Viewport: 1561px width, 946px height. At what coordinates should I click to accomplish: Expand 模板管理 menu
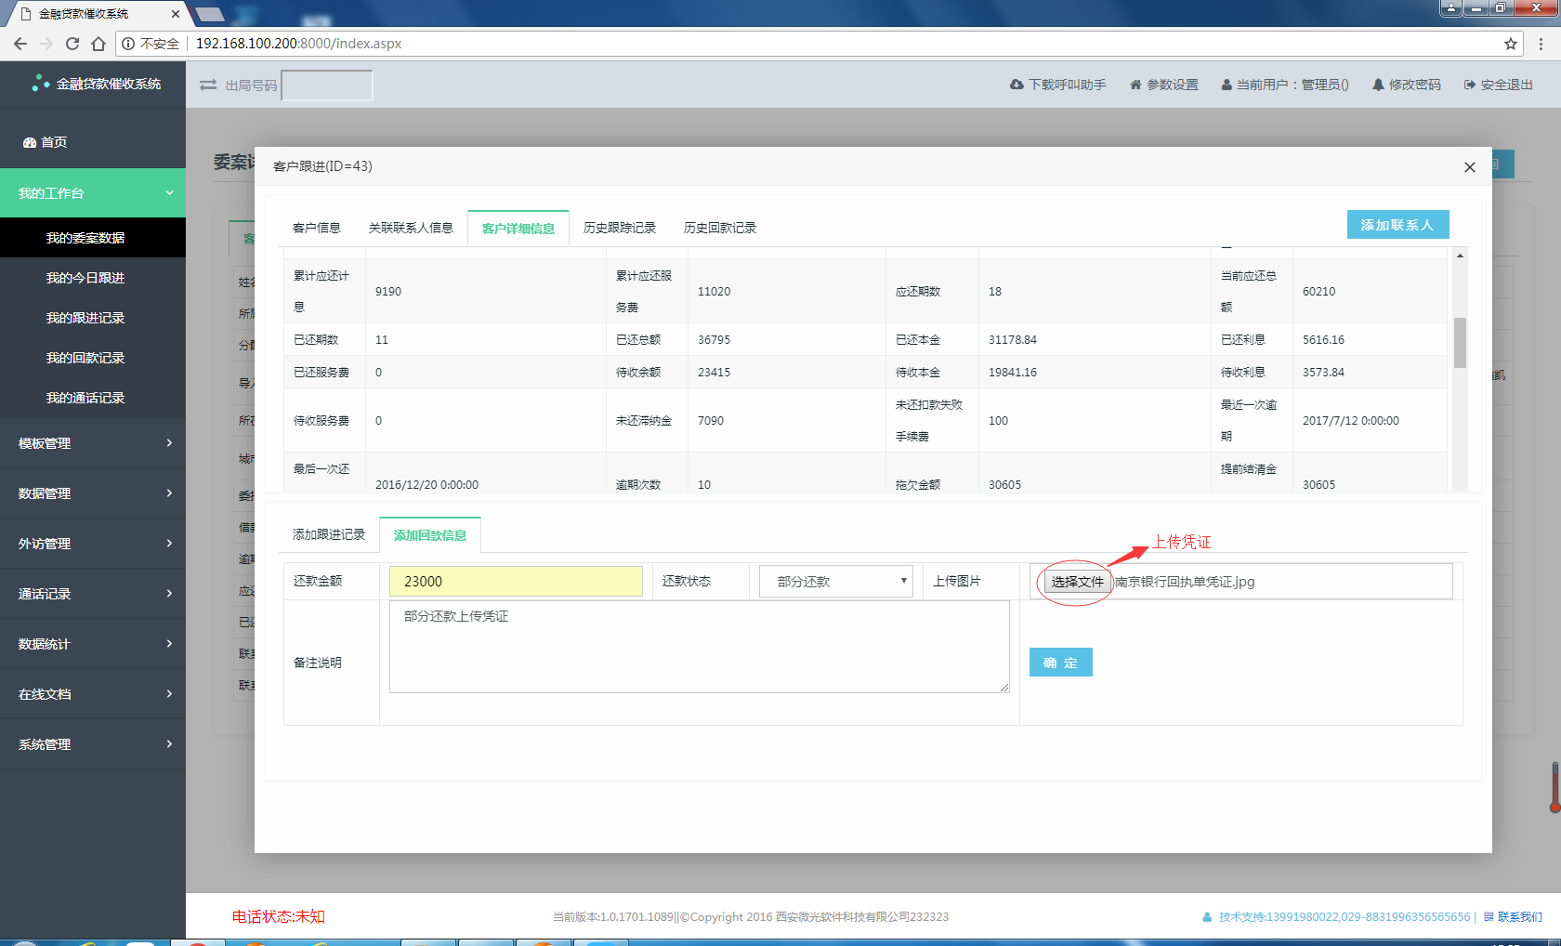93,443
